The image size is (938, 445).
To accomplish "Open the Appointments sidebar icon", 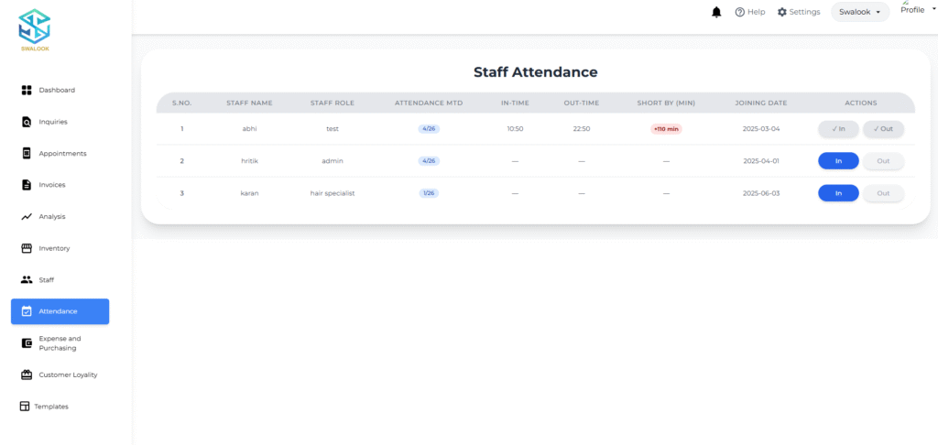I will tap(27, 153).
